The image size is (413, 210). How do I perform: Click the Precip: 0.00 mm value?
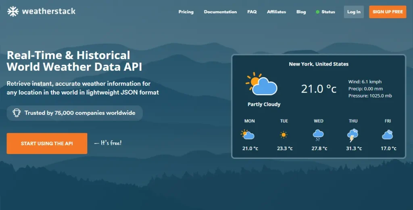[365, 89]
